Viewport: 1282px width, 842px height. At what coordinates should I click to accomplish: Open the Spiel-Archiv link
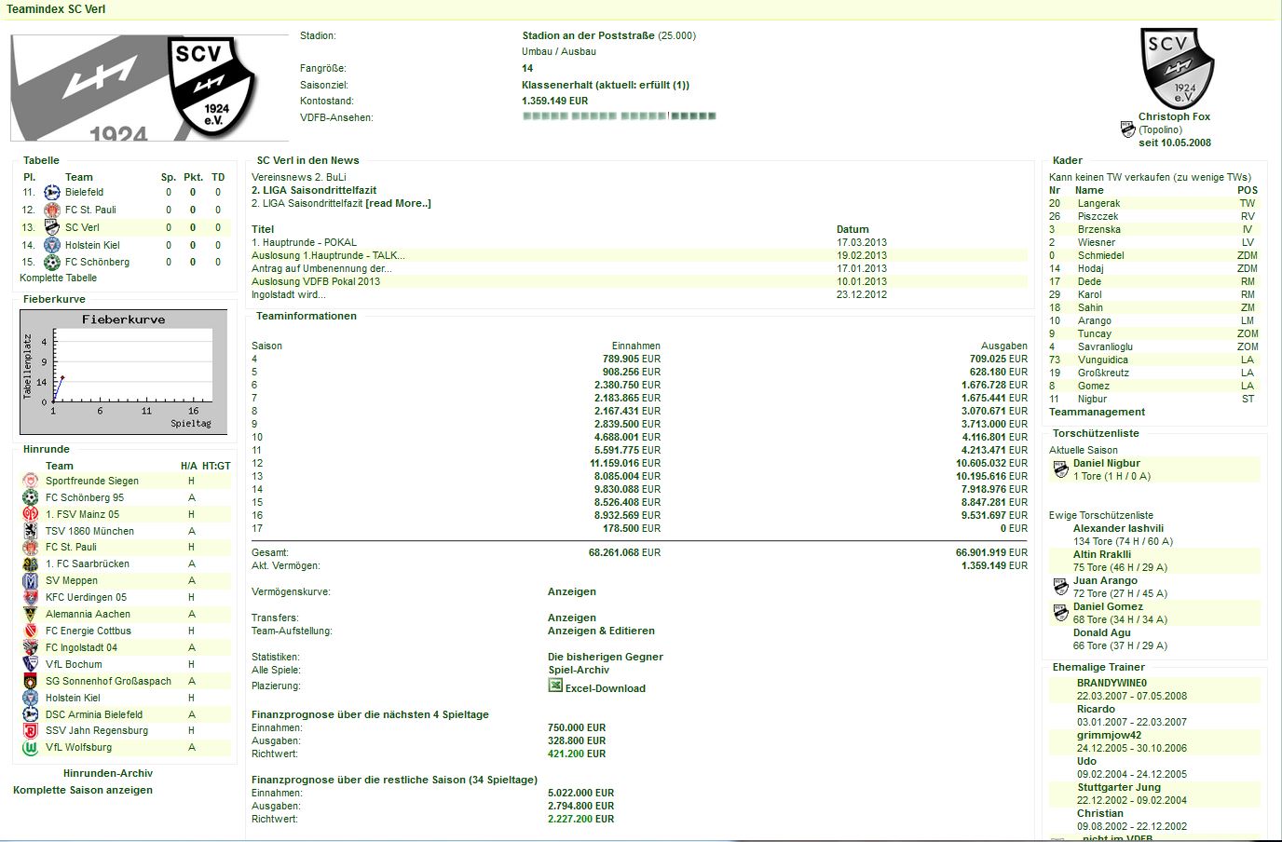click(x=579, y=671)
